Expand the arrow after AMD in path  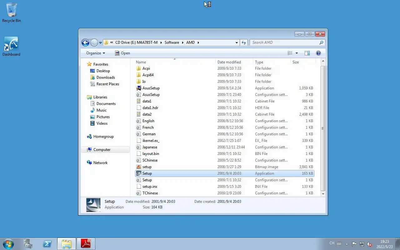pos(198,42)
